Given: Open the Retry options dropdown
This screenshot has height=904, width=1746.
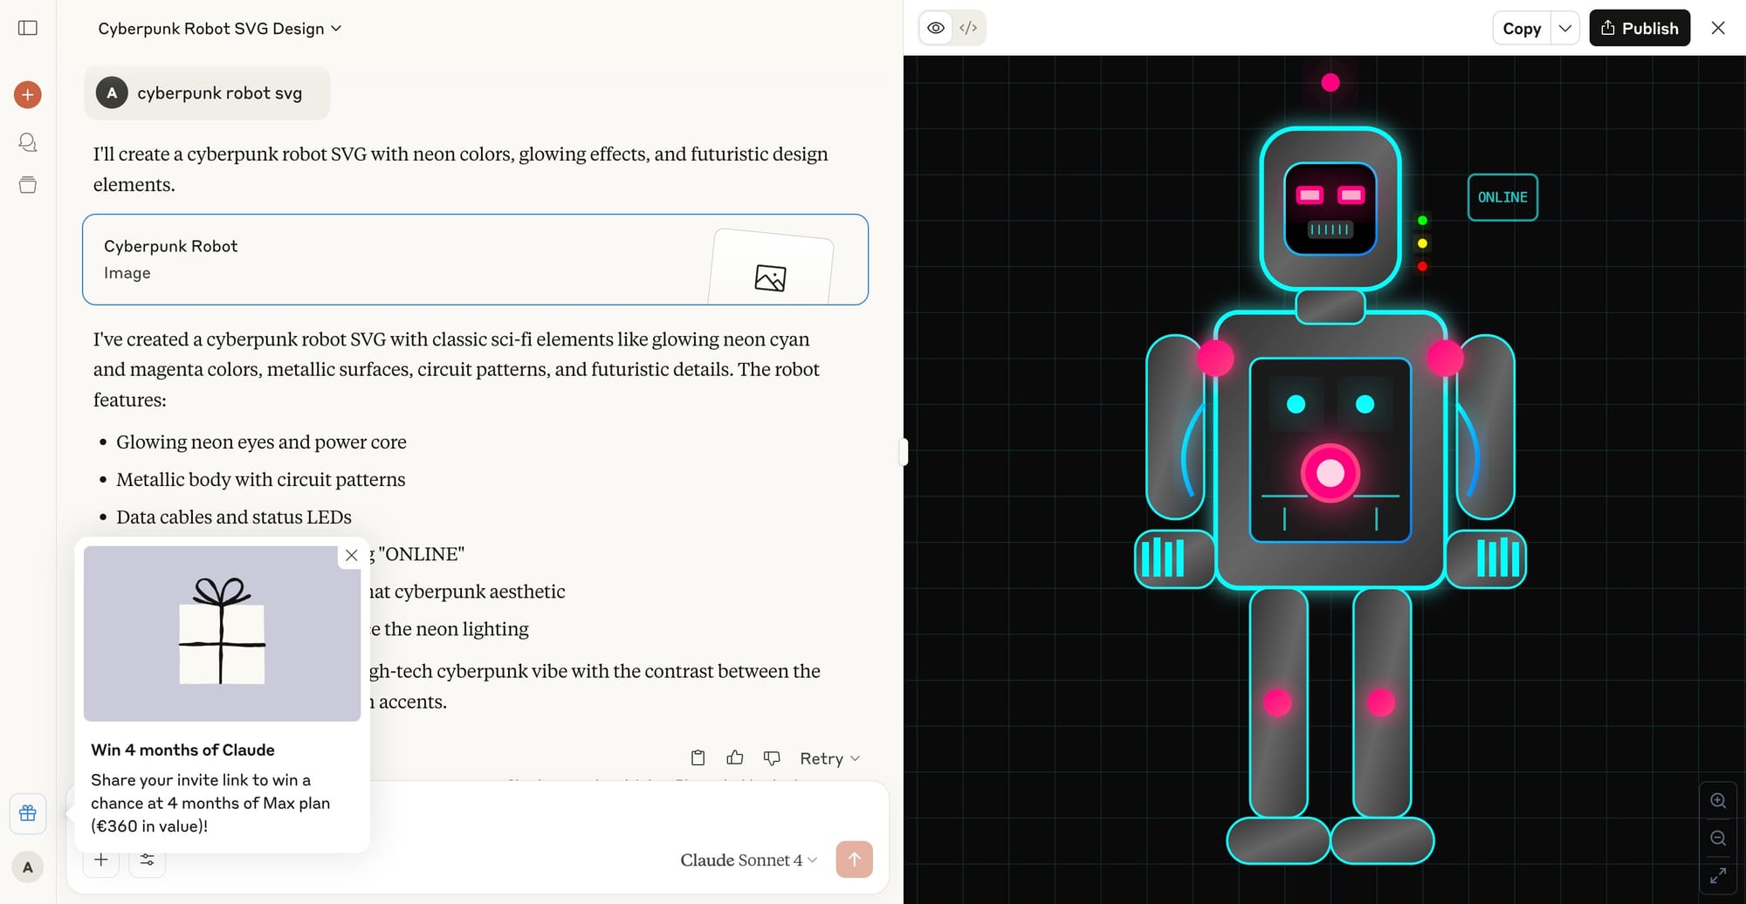Looking at the screenshot, I should click(829, 759).
